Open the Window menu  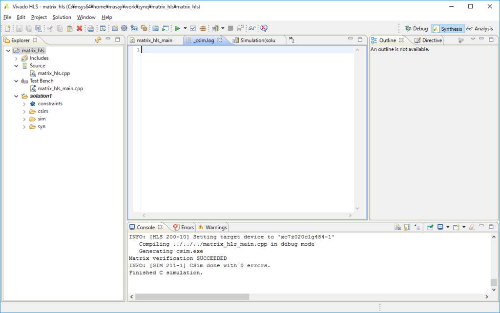(86, 17)
